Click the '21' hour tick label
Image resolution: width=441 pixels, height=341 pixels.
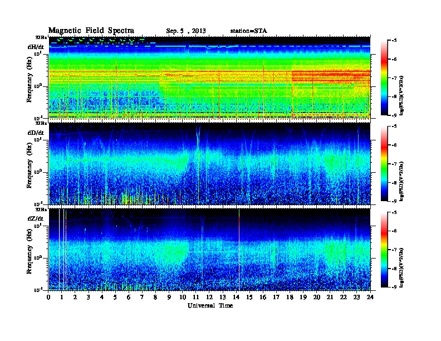tap(330, 297)
